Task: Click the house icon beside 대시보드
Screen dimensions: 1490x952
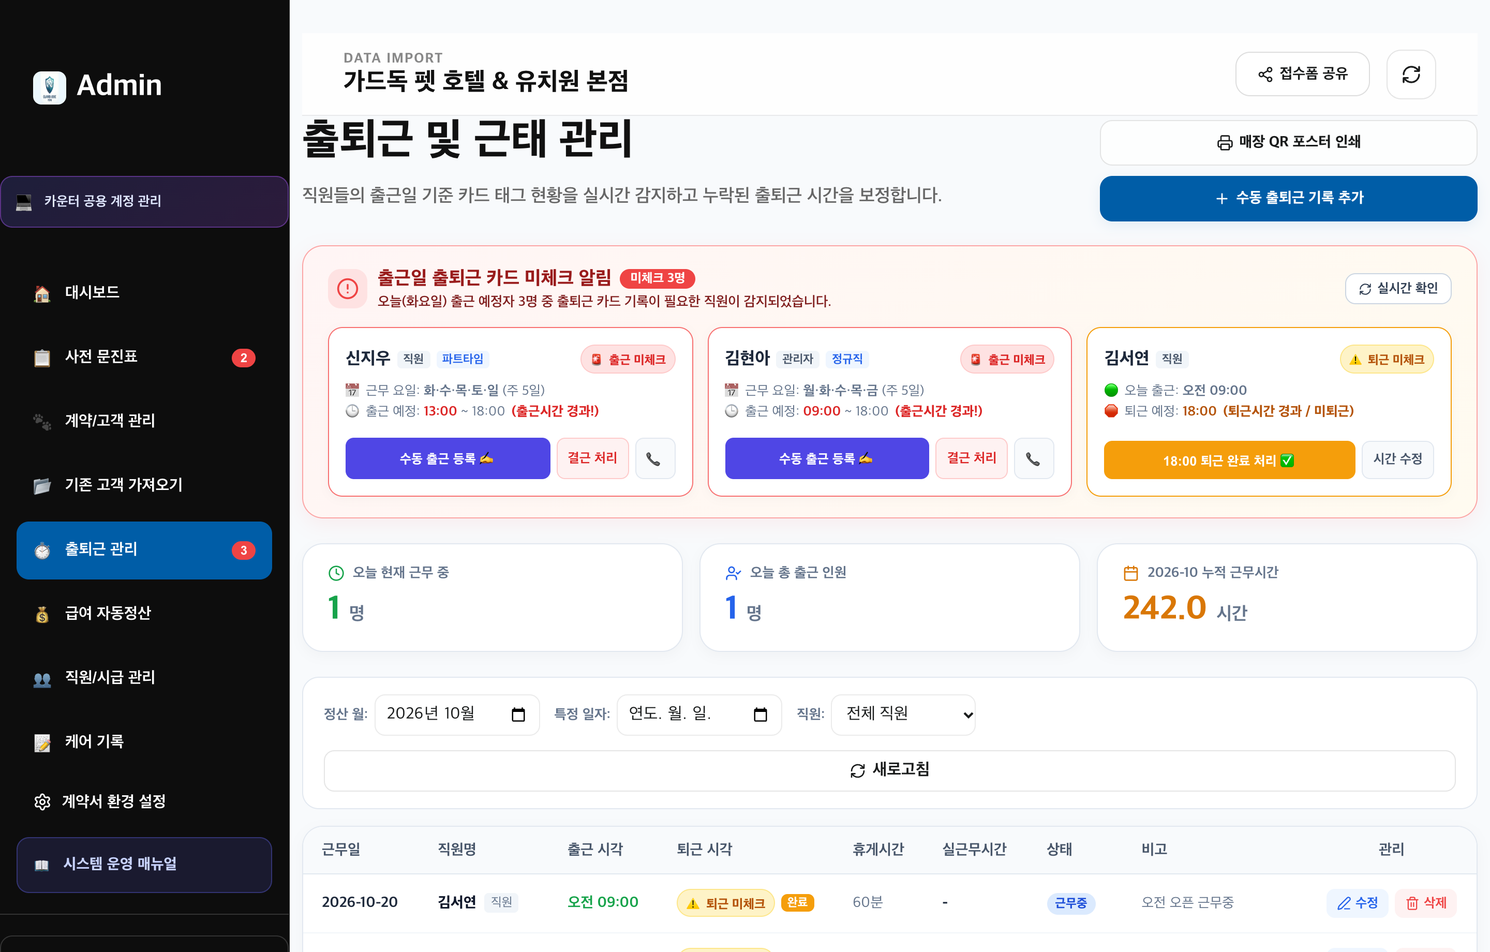Action: point(42,293)
